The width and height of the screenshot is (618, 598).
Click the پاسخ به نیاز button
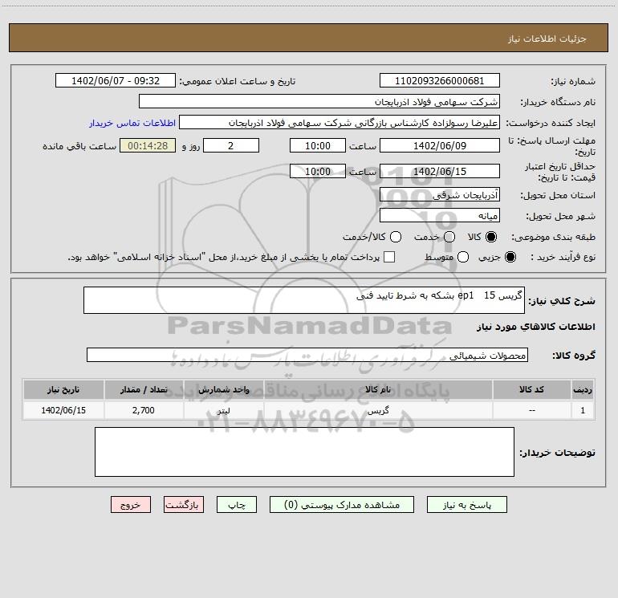466,505
